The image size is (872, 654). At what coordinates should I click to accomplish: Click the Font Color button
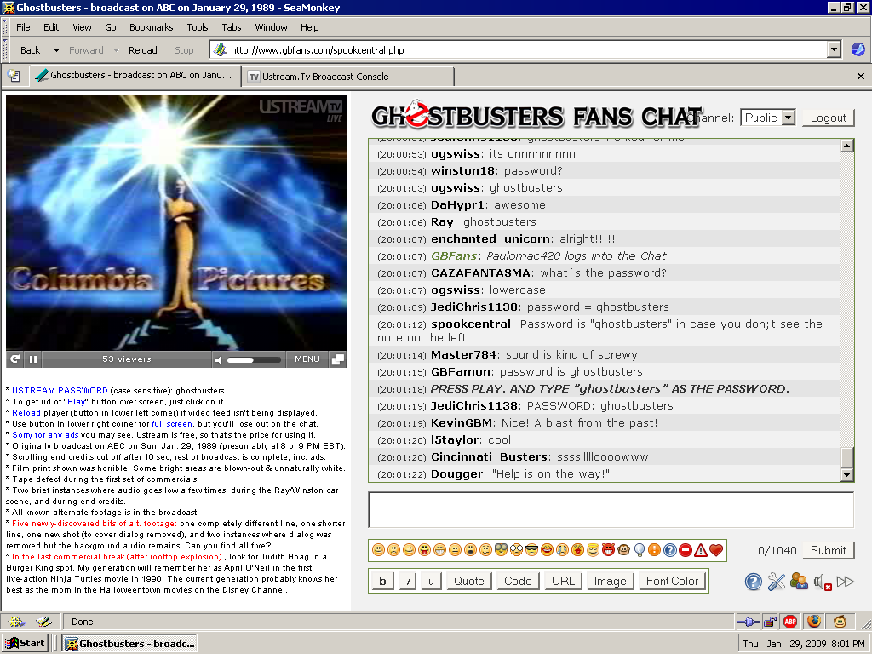[672, 581]
